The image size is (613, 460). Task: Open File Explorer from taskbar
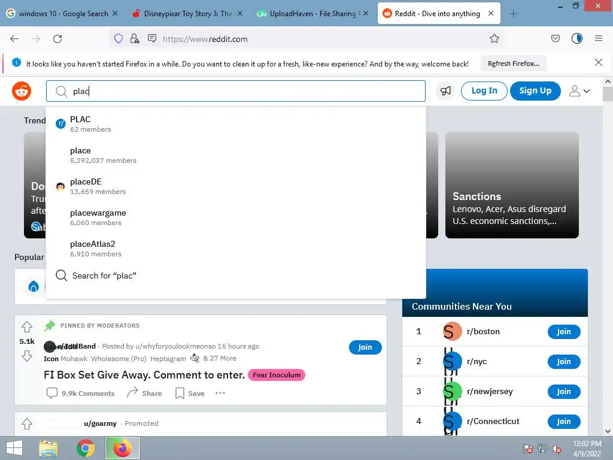point(48,448)
